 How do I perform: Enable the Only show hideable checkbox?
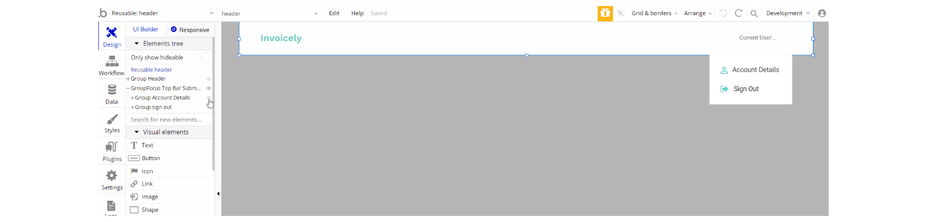click(x=205, y=57)
